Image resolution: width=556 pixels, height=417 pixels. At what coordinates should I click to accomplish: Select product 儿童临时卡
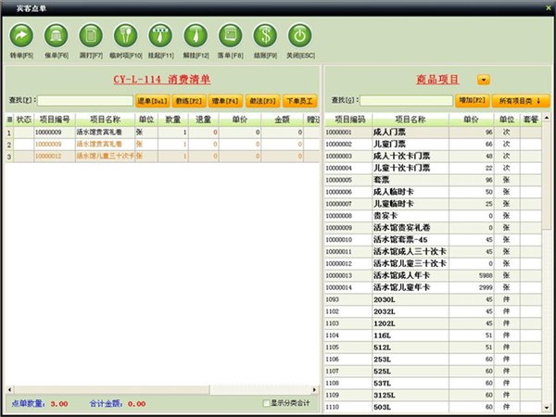tap(433, 204)
